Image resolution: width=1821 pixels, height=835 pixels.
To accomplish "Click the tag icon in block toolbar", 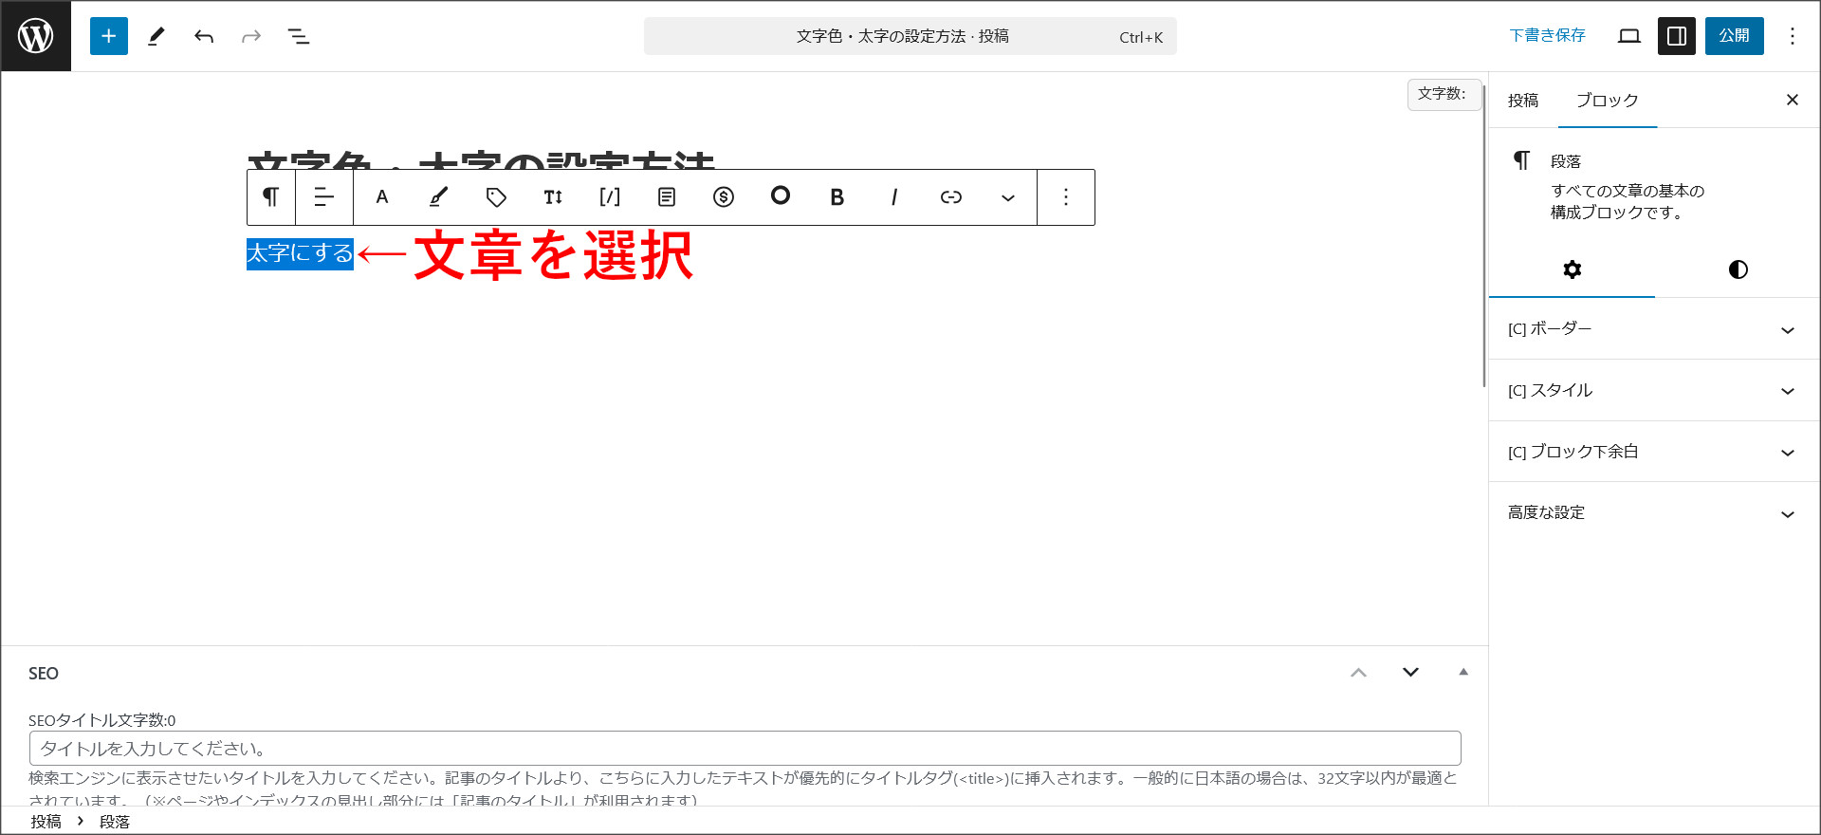I will tap(496, 197).
